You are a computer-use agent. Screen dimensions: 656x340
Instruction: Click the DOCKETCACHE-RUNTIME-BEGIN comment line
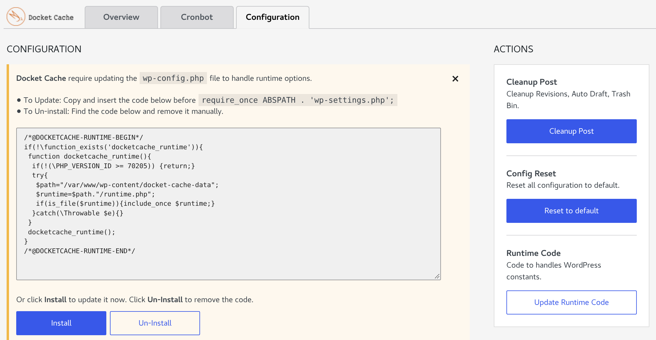click(84, 138)
